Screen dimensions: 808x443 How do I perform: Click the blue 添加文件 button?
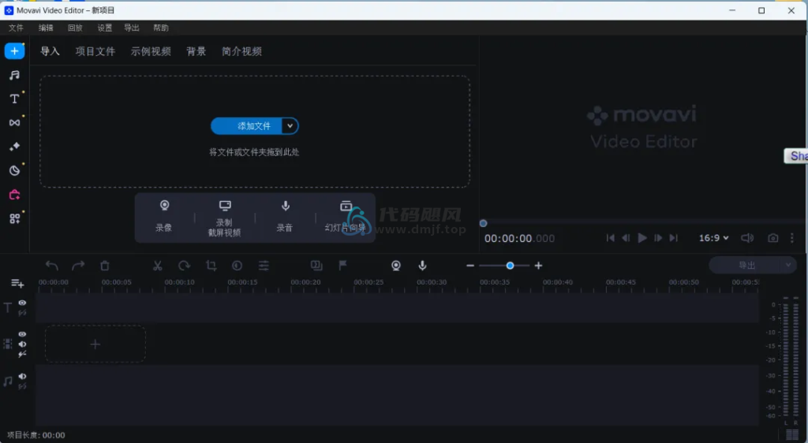point(247,126)
